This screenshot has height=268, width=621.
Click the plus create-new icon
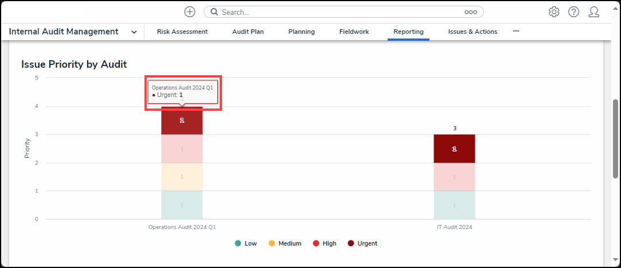[x=190, y=12]
